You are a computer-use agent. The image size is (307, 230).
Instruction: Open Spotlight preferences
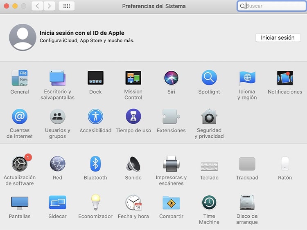pos(209,78)
